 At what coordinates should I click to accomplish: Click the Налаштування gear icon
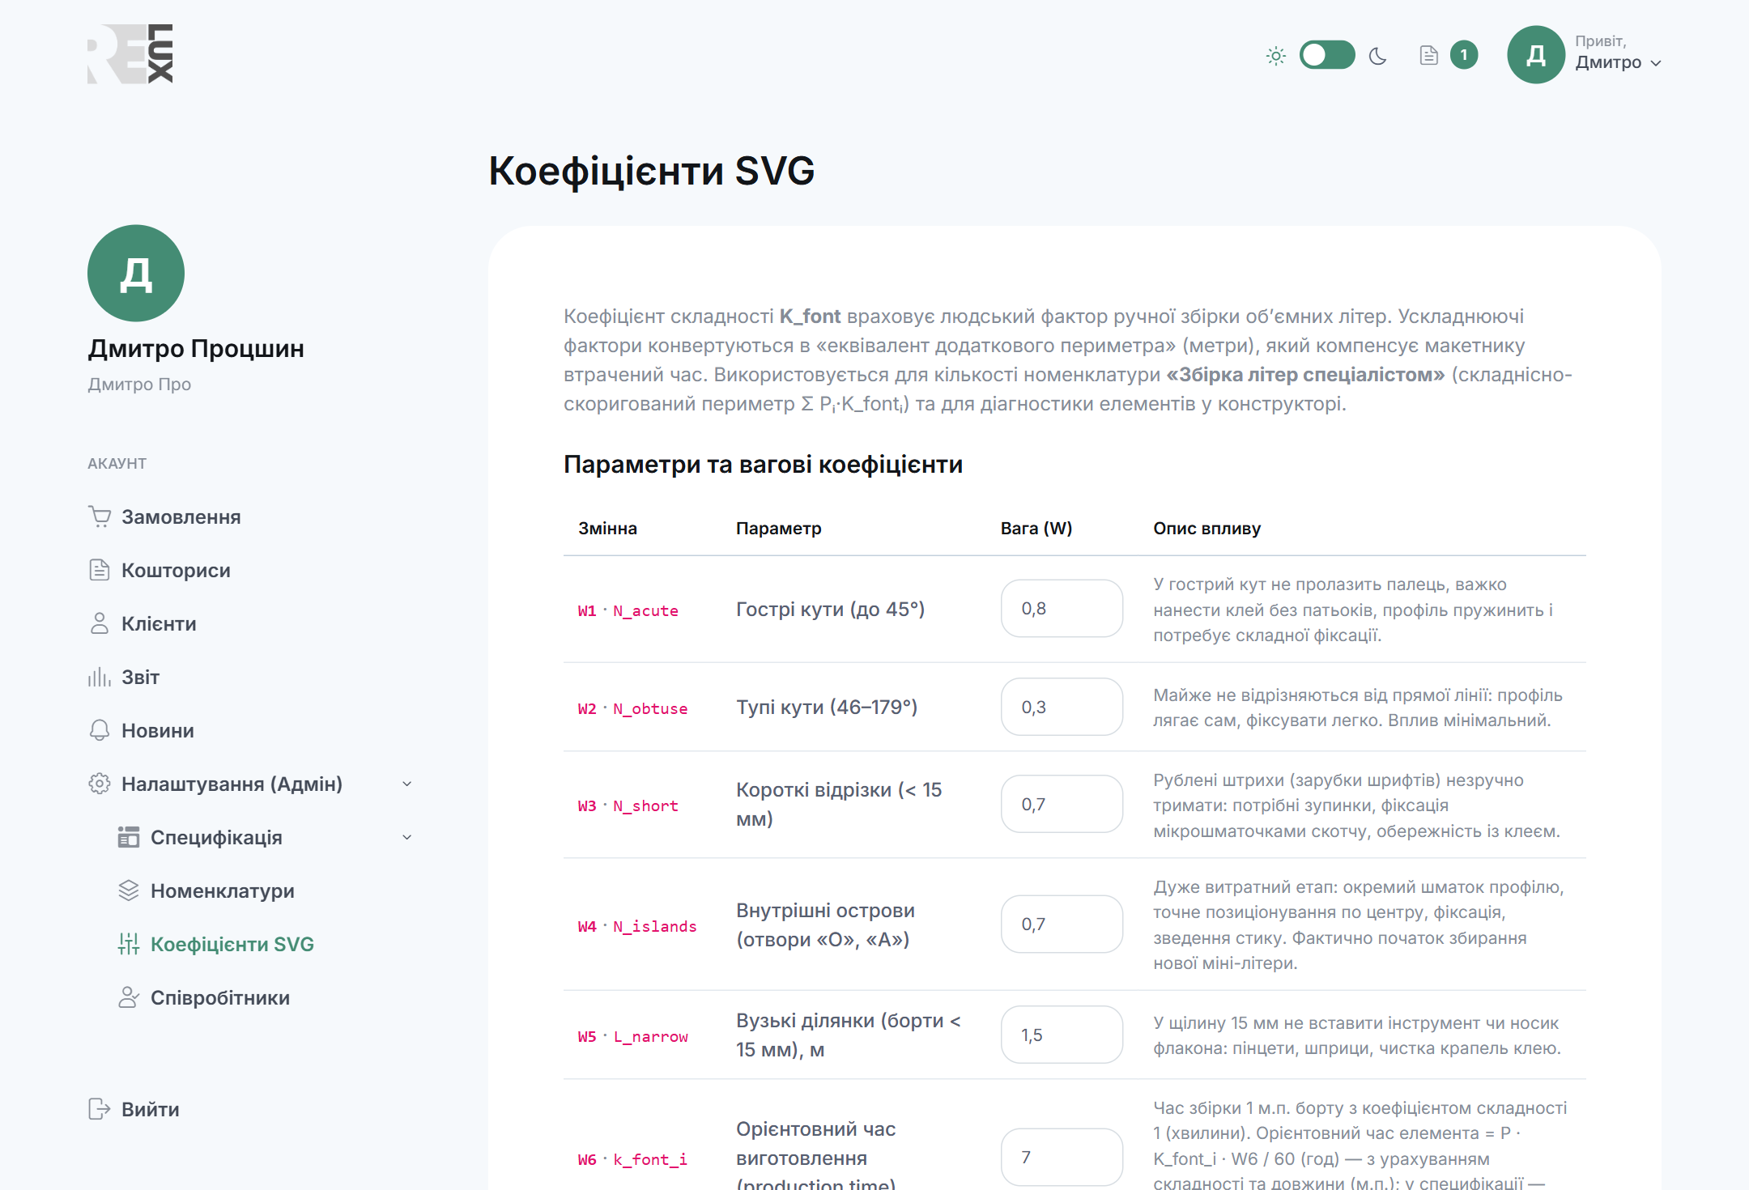[x=100, y=784]
